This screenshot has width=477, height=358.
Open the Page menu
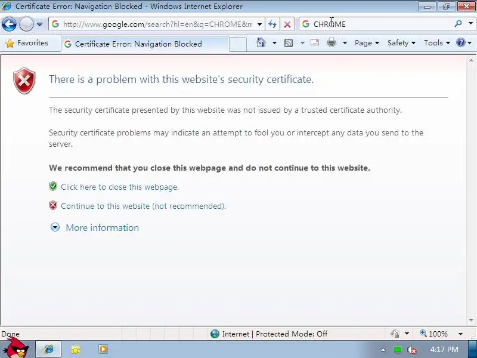[x=367, y=43]
